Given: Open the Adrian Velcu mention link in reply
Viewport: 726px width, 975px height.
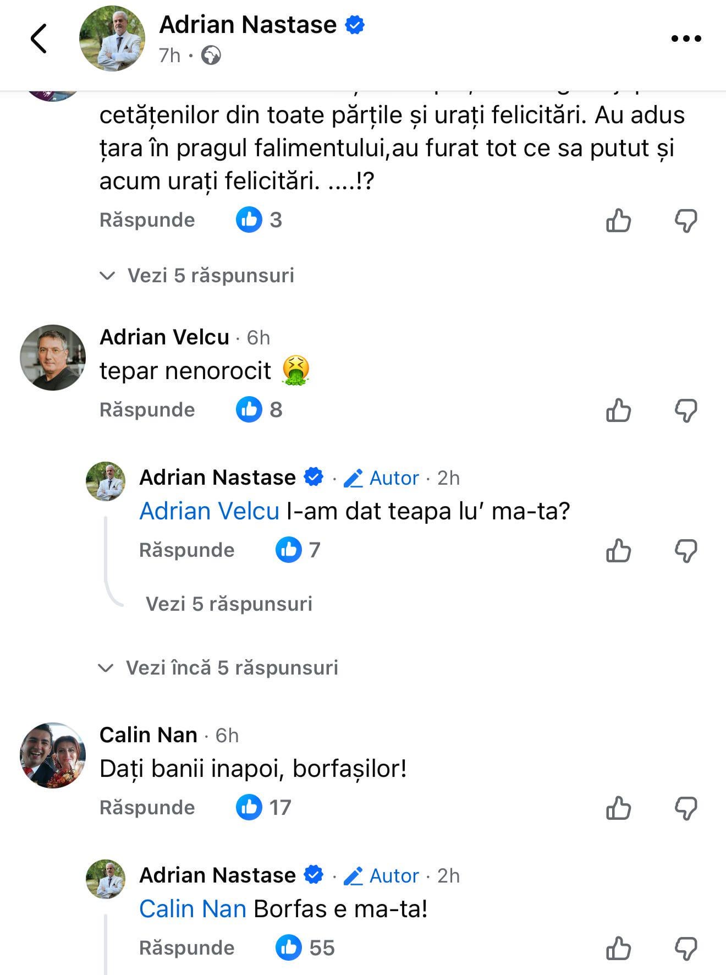Looking at the screenshot, I should pos(209,511).
